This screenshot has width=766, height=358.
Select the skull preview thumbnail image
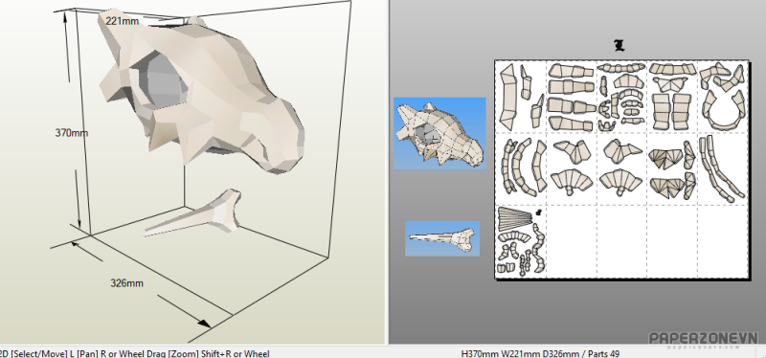point(439,133)
